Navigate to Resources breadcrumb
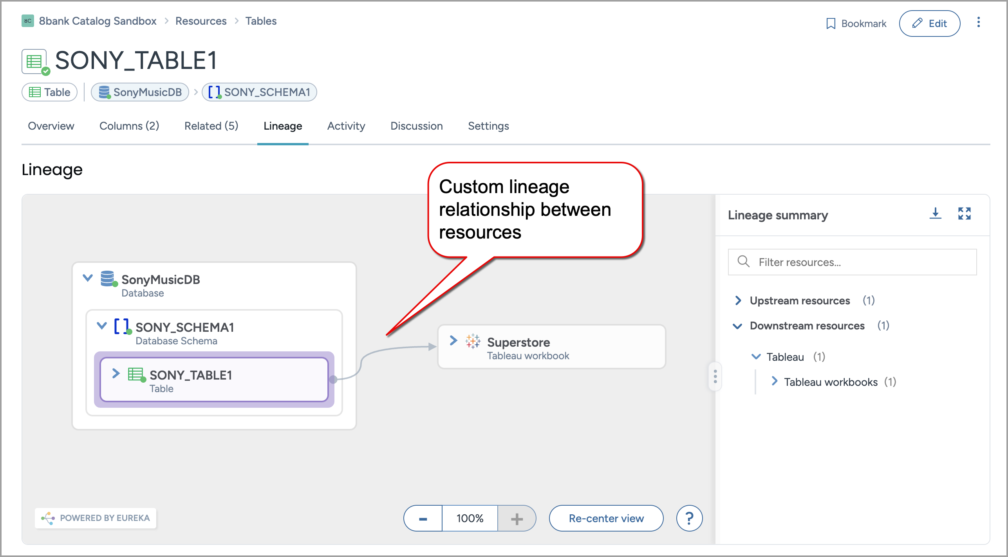Screen dimensions: 1008x557 click(201, 21)
